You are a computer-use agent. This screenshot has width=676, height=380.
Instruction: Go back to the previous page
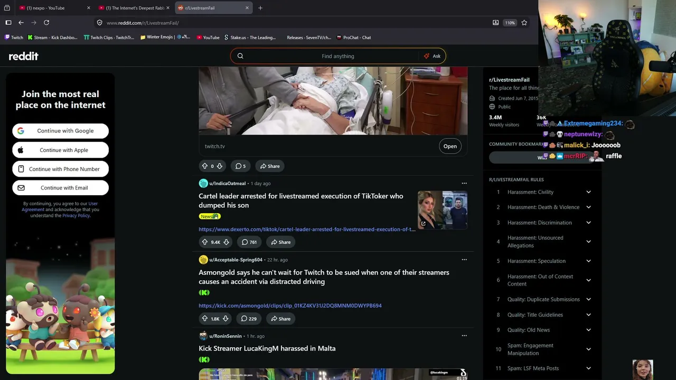(x=21, y=23)
